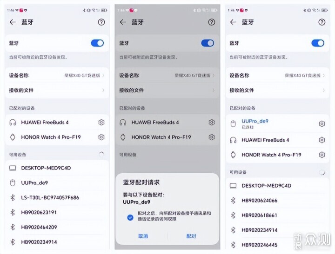Open 接收的文件 row chevron in right screen

324,90
